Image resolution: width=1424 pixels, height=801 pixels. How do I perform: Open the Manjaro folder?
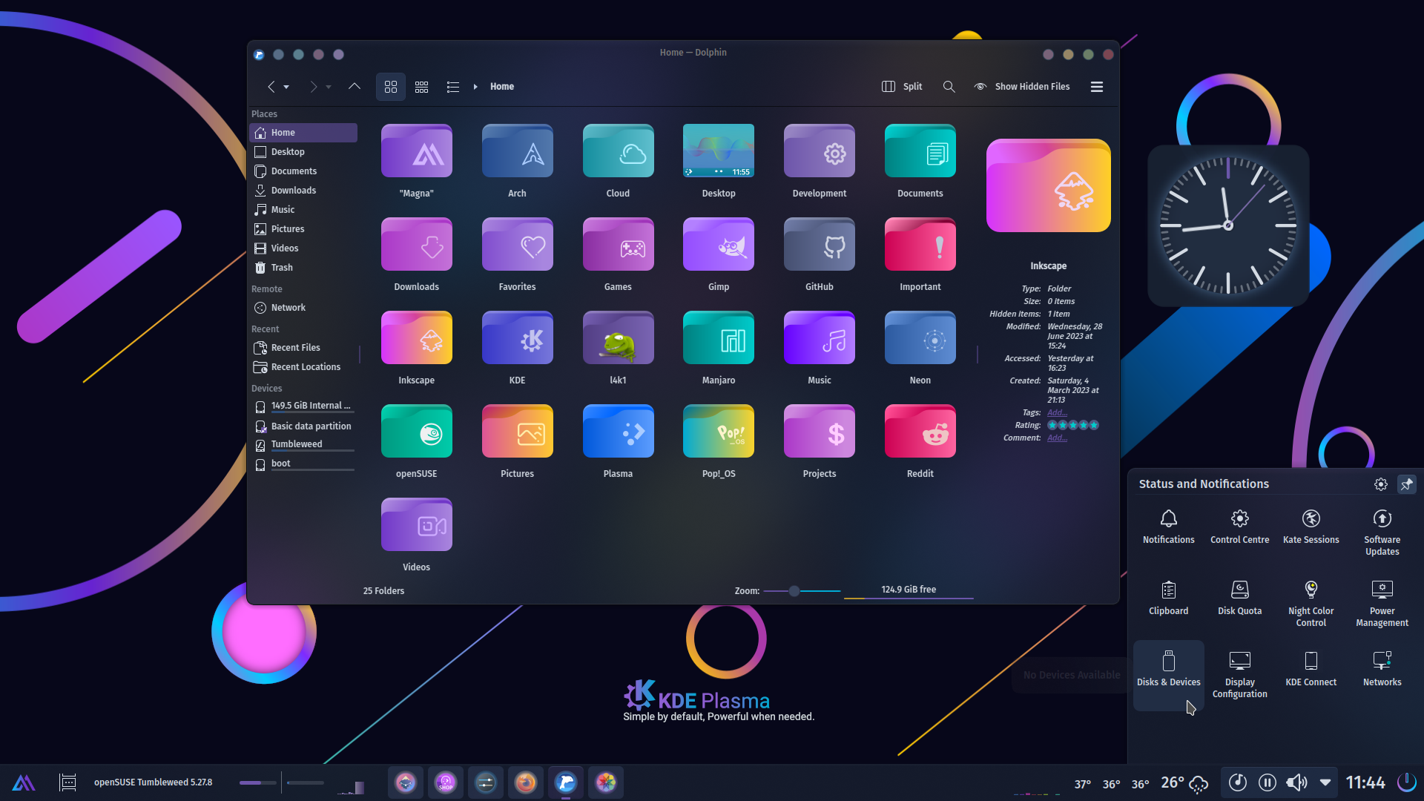pos(718,338)
